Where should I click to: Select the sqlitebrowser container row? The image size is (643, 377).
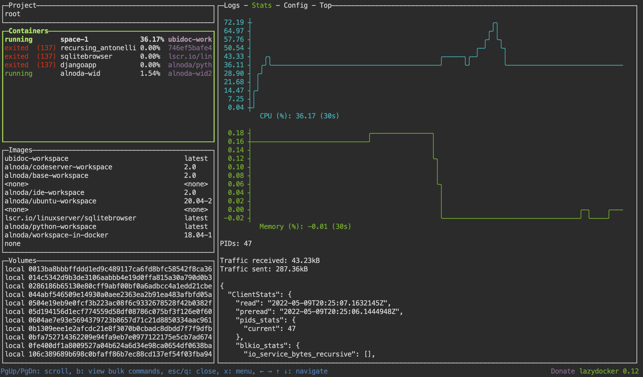(86, 56)
